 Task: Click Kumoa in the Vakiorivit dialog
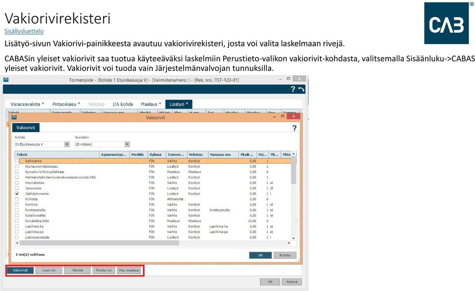click(285, 255)
